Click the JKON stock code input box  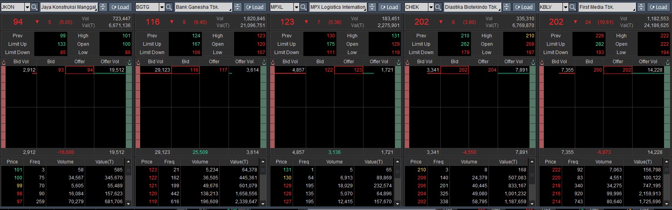13,7
